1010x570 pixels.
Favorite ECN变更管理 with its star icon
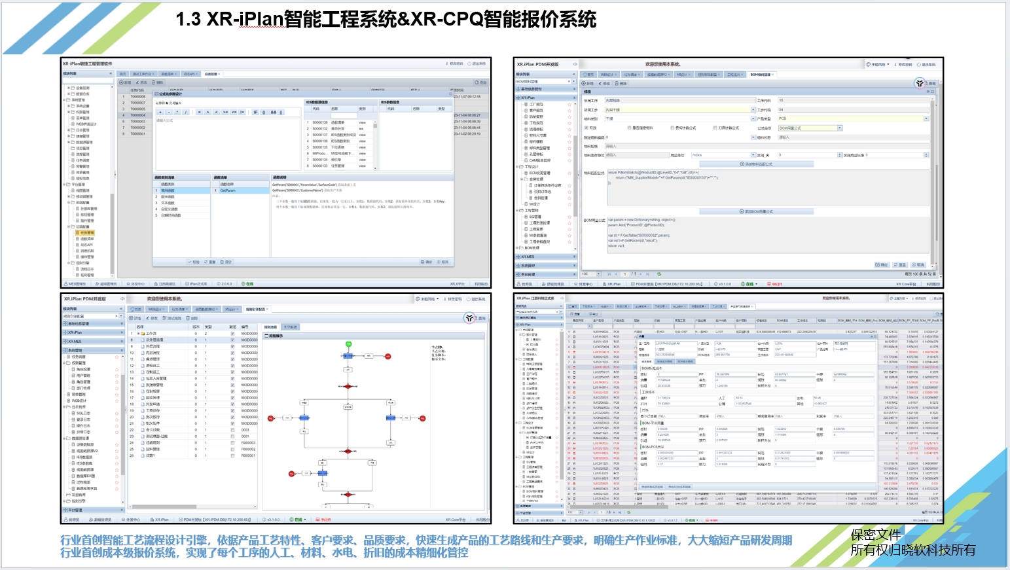point(569,173)
